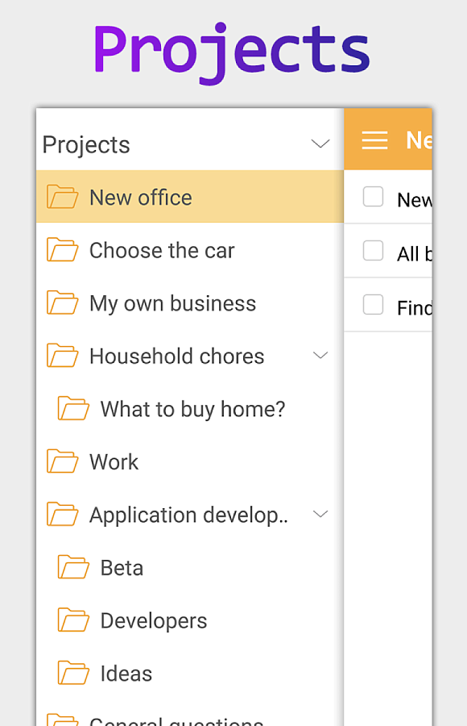Check the first task checkbox
The width and height of the screenshot is (467, 726).
[373, 197]
